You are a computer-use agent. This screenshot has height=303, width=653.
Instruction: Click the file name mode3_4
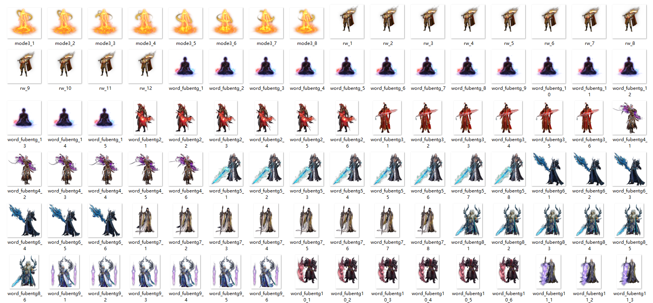click(x=146, y=43)
